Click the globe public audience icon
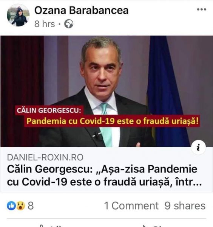 (69, 24)
